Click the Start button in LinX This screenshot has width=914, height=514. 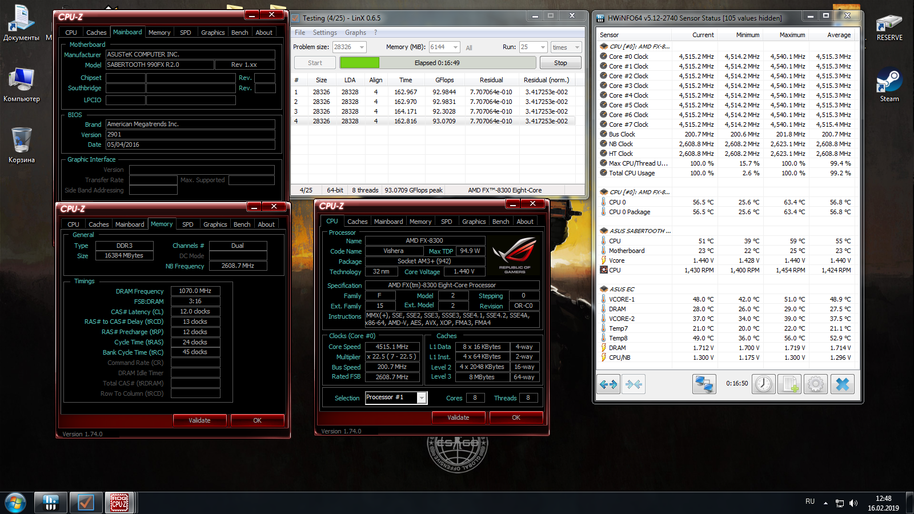pos(315,63)
